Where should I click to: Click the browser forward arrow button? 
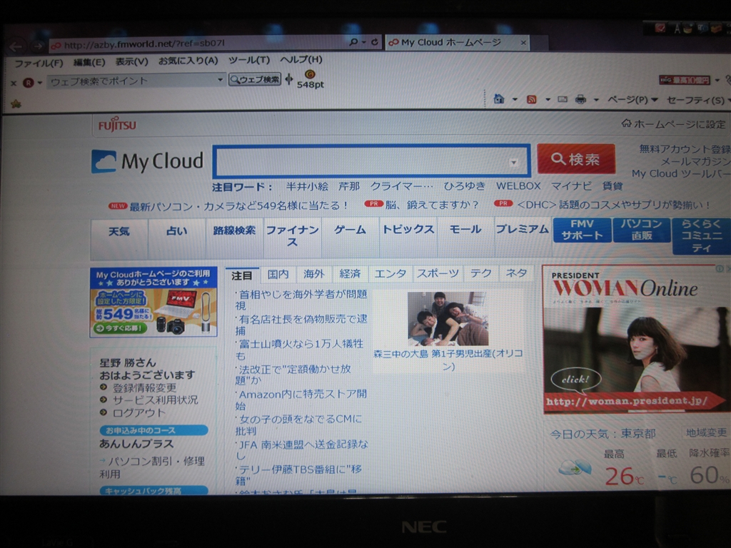[x=38, y=46]
